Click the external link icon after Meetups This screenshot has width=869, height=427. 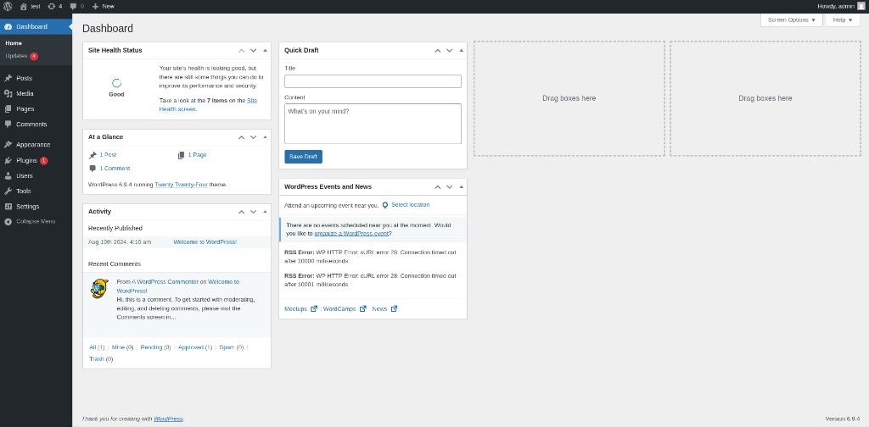314,308
